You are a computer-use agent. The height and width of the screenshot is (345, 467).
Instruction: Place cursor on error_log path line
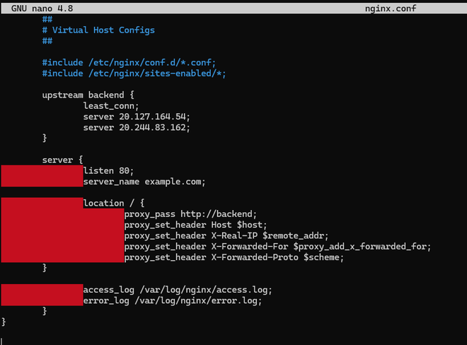(172, 300)
